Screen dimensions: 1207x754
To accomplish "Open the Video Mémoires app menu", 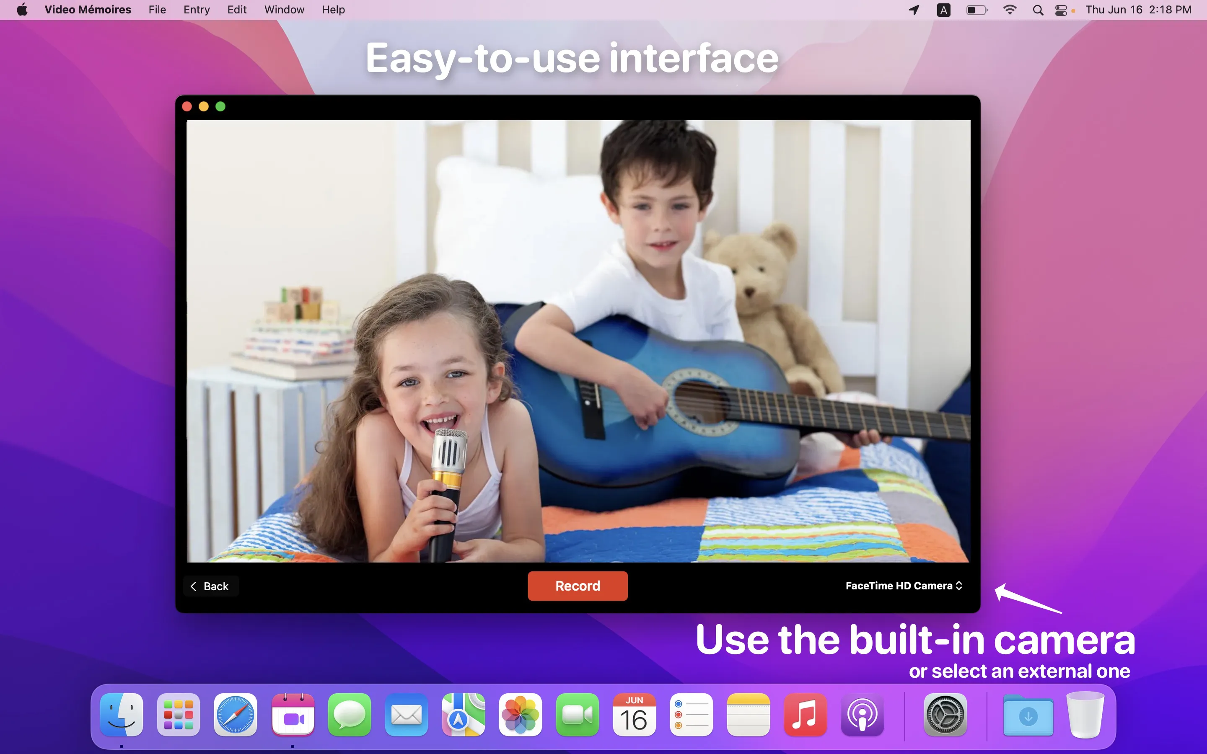I will 88,10.
